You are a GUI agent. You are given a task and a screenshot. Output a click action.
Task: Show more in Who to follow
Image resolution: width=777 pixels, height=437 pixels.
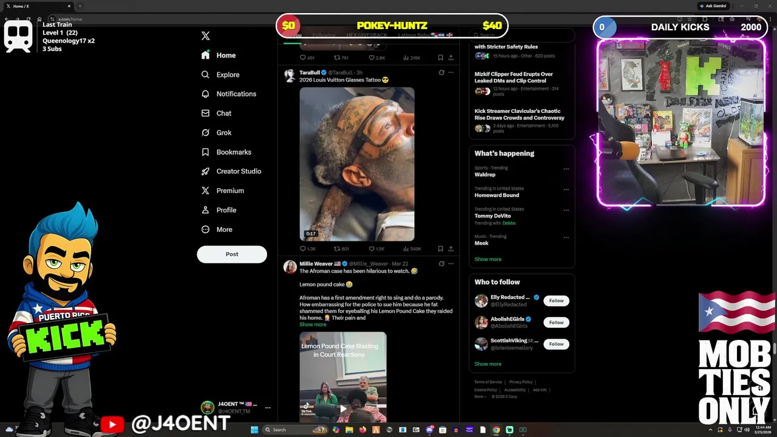tap(488, 364)
